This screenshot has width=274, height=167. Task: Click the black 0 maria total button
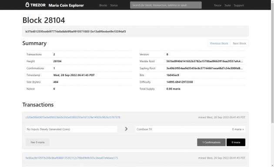pyautogui.click(x=236, y=142)
